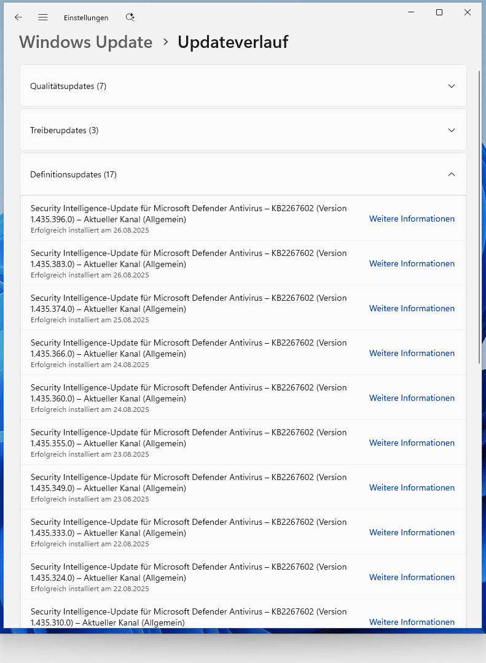
Task: Click 'Erfolgreich installiert am 25.08.2025' text
Action: click(90, 320)
